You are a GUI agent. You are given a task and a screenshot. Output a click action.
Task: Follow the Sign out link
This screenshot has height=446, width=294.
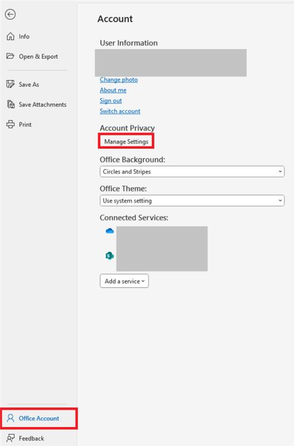(x=111, y=101)
